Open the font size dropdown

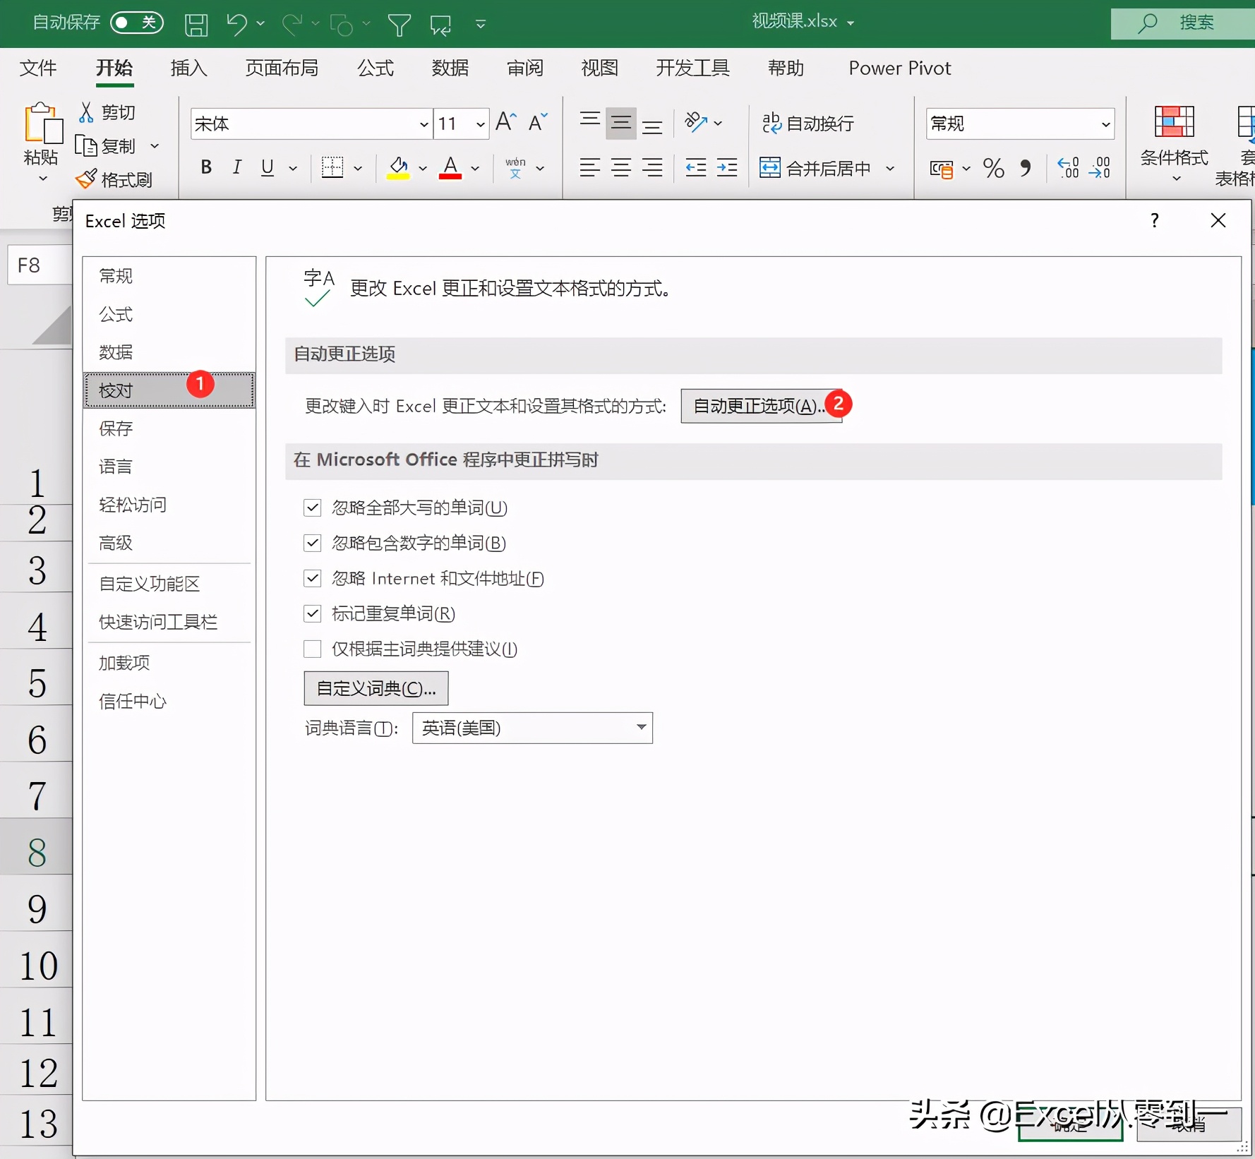pos(480,124)
